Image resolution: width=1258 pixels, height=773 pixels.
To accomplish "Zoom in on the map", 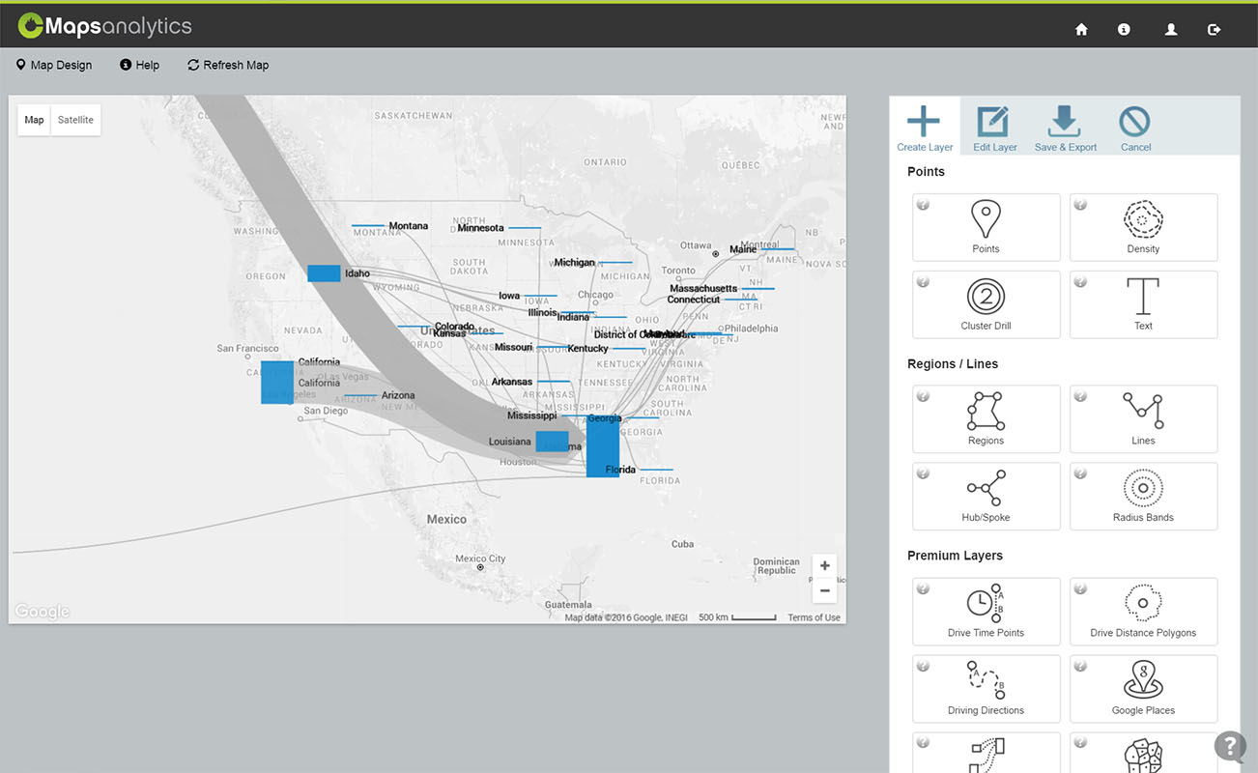I will pyautogui.click(x=824, y=566).
